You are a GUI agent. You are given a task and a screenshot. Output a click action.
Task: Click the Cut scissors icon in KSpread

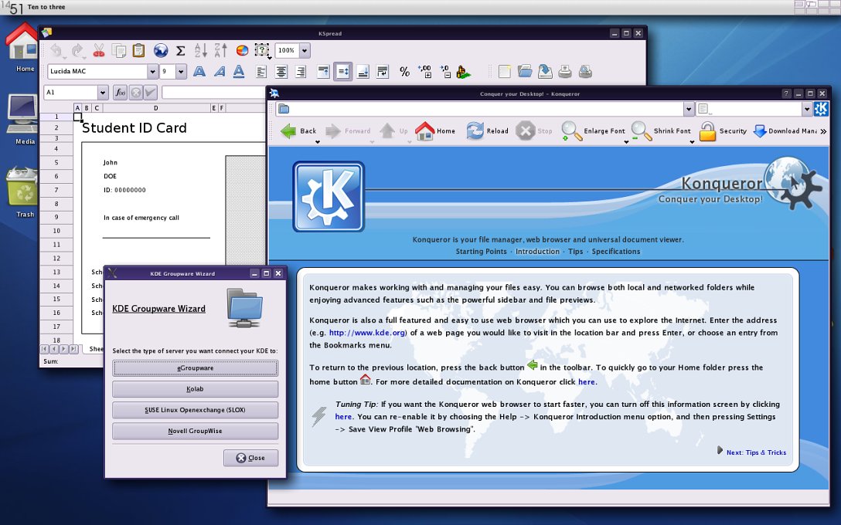coord(99,50)
